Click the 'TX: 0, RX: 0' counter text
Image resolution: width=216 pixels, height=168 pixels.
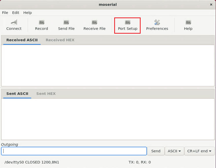[x=140, y=162]
